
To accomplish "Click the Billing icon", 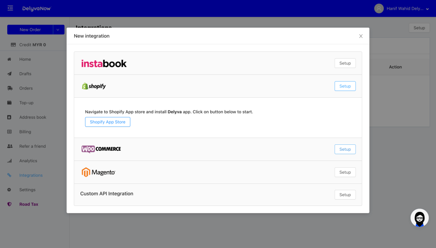I will click(9, 132).
